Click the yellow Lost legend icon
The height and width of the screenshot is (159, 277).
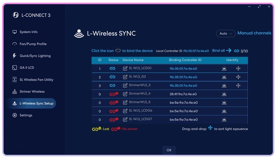tap(96, 129)
